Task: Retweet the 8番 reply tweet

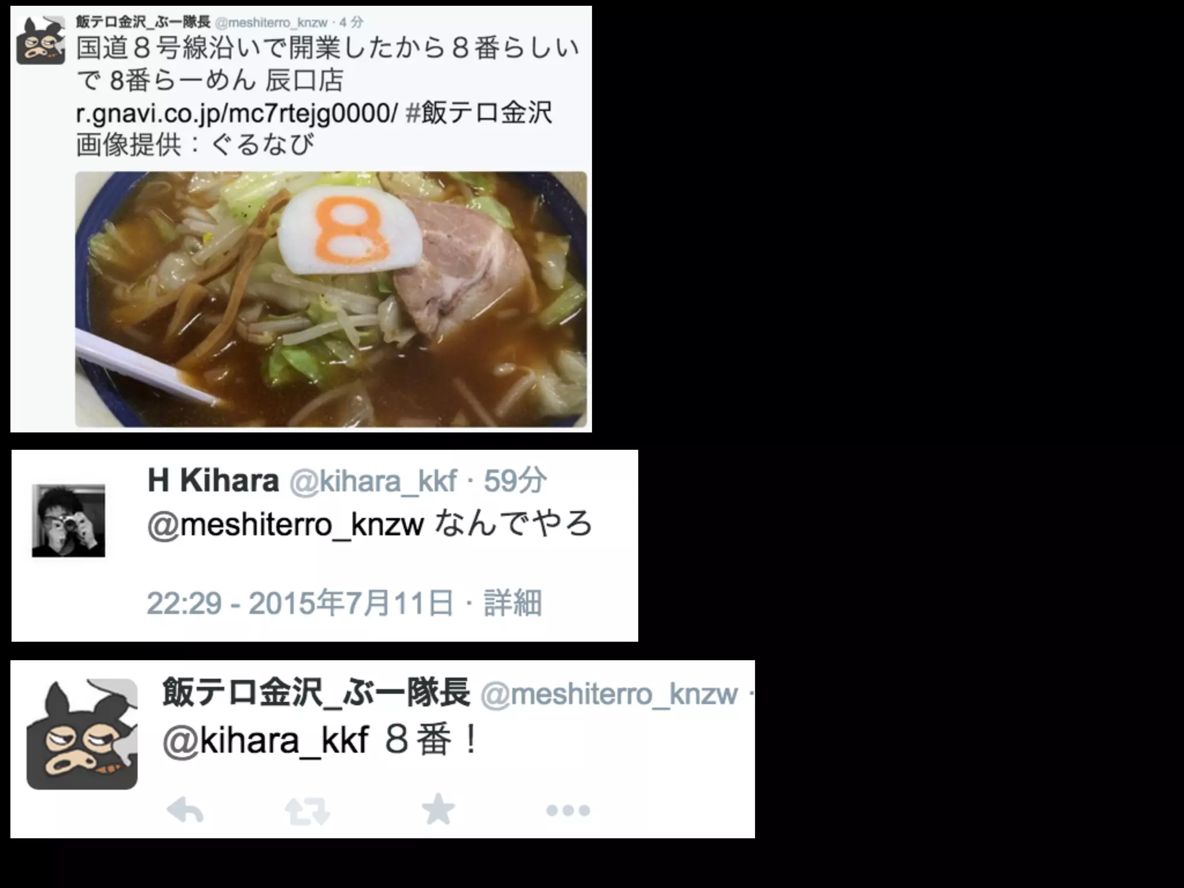Action: point(308,811)
